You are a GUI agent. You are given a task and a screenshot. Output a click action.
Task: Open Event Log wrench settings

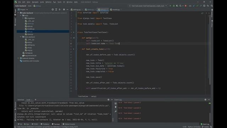[116, 111]
